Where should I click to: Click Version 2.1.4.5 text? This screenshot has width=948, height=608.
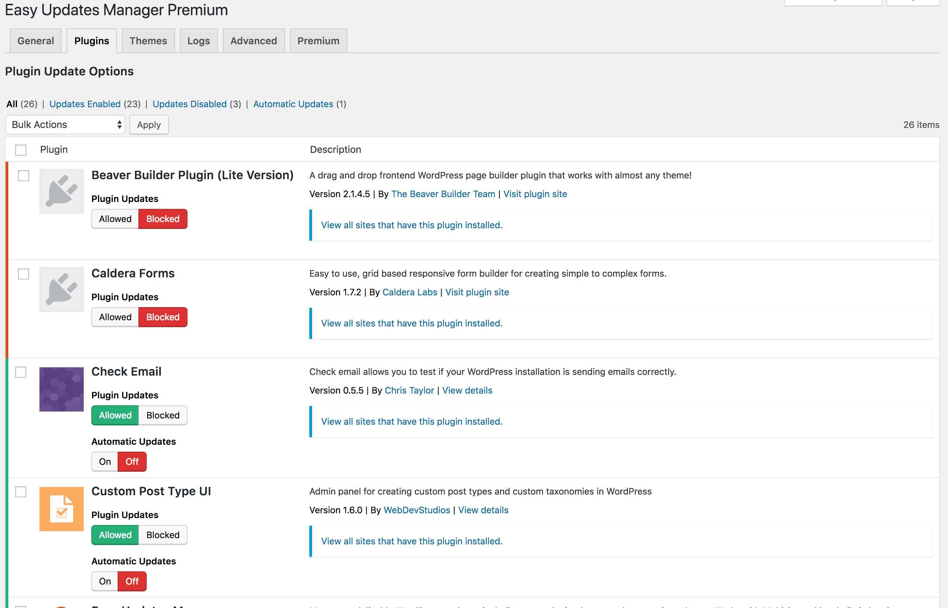pos(339,194)
